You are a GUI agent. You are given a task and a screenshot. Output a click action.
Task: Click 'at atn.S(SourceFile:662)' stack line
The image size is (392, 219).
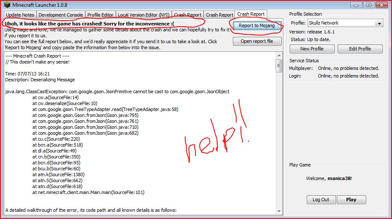tap(57, 180)
